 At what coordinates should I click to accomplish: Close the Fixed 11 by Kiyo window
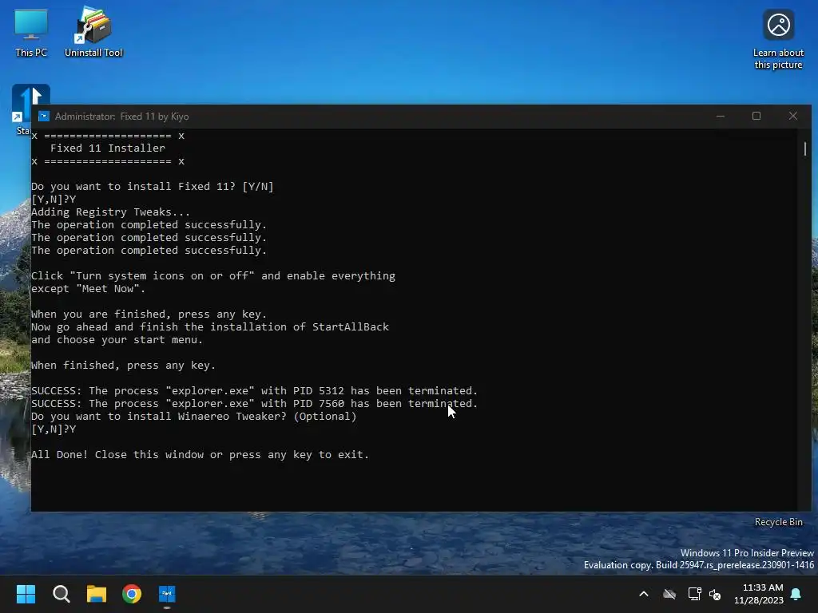coord(793,117)
